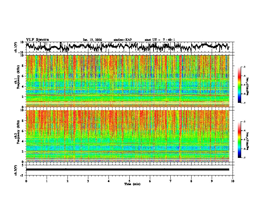Click the "ch.1(V)" waveform axis label
This screenshot has height=203, width=262.
coord(16,47)
